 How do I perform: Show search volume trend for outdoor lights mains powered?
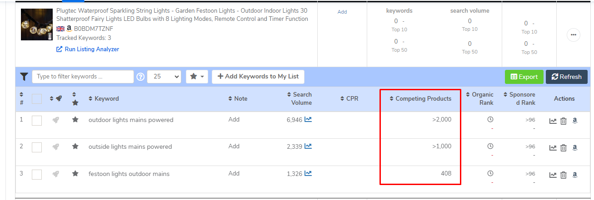[x=308, y=120]
